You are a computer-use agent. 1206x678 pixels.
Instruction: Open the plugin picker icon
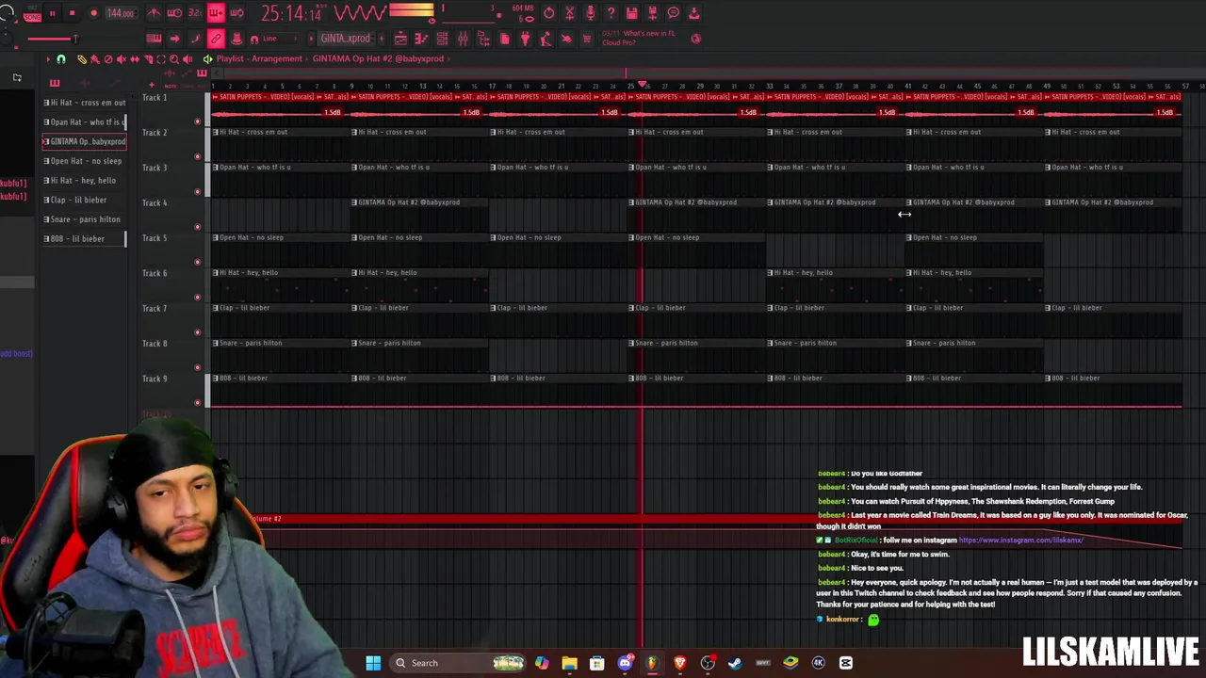click(x=525, y=39)
